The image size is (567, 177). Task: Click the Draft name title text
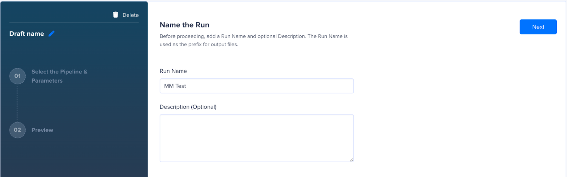click(x=27, y=34)
